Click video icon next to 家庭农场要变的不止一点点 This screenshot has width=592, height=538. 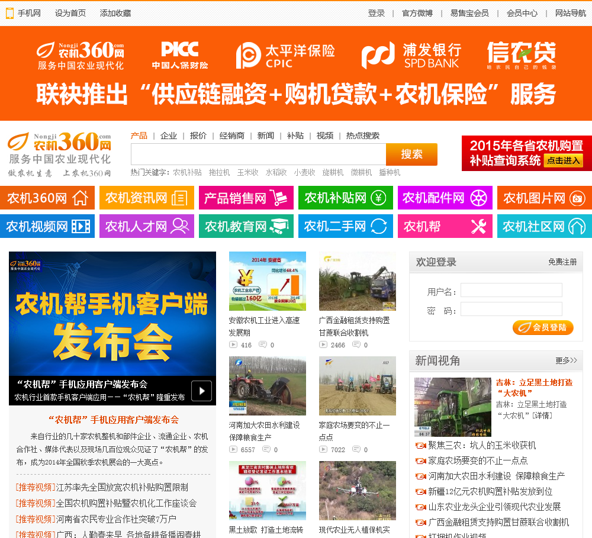(420, 461)
